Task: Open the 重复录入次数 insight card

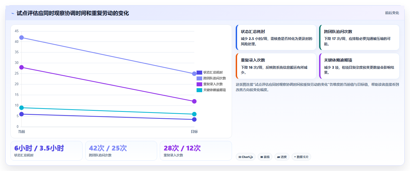Action: pos(276,66)
